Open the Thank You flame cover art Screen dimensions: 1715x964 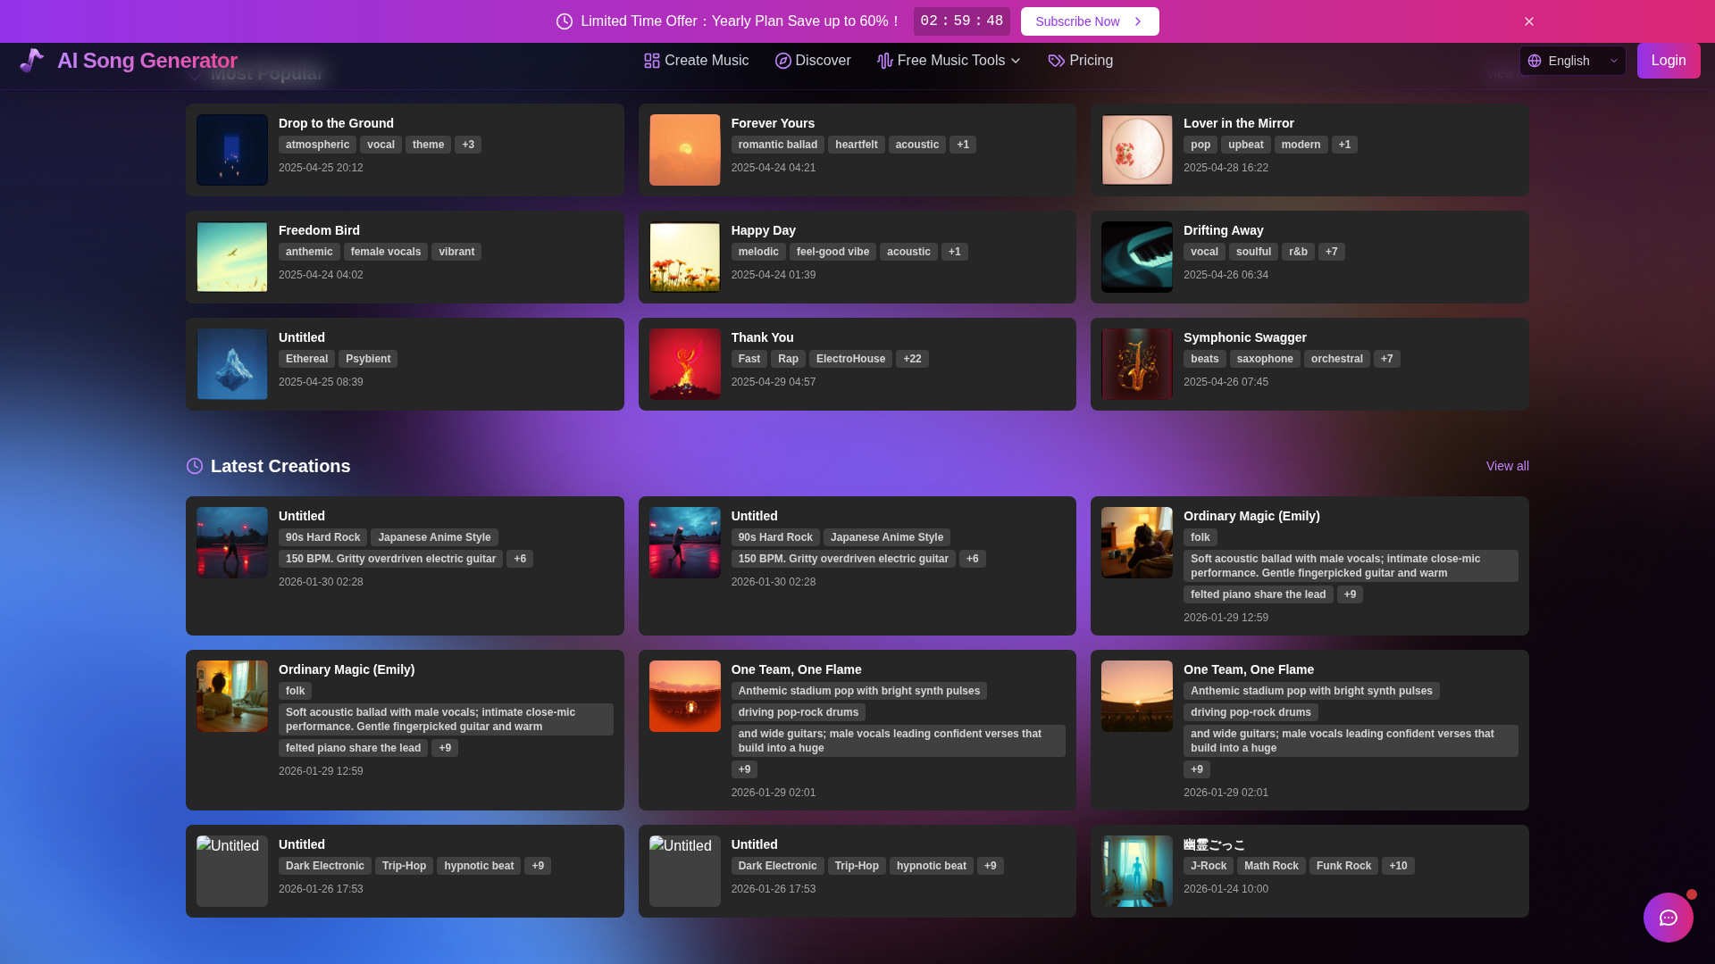(x=684, y=364)
